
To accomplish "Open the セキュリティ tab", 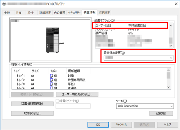I will pos(75,13).
